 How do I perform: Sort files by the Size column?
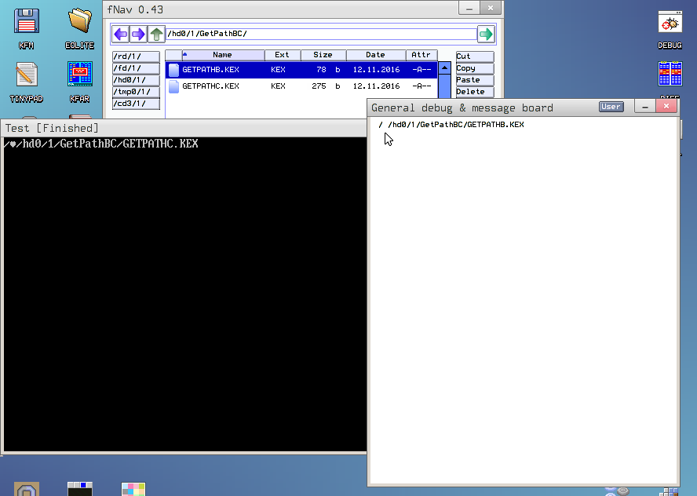point(323,55)
